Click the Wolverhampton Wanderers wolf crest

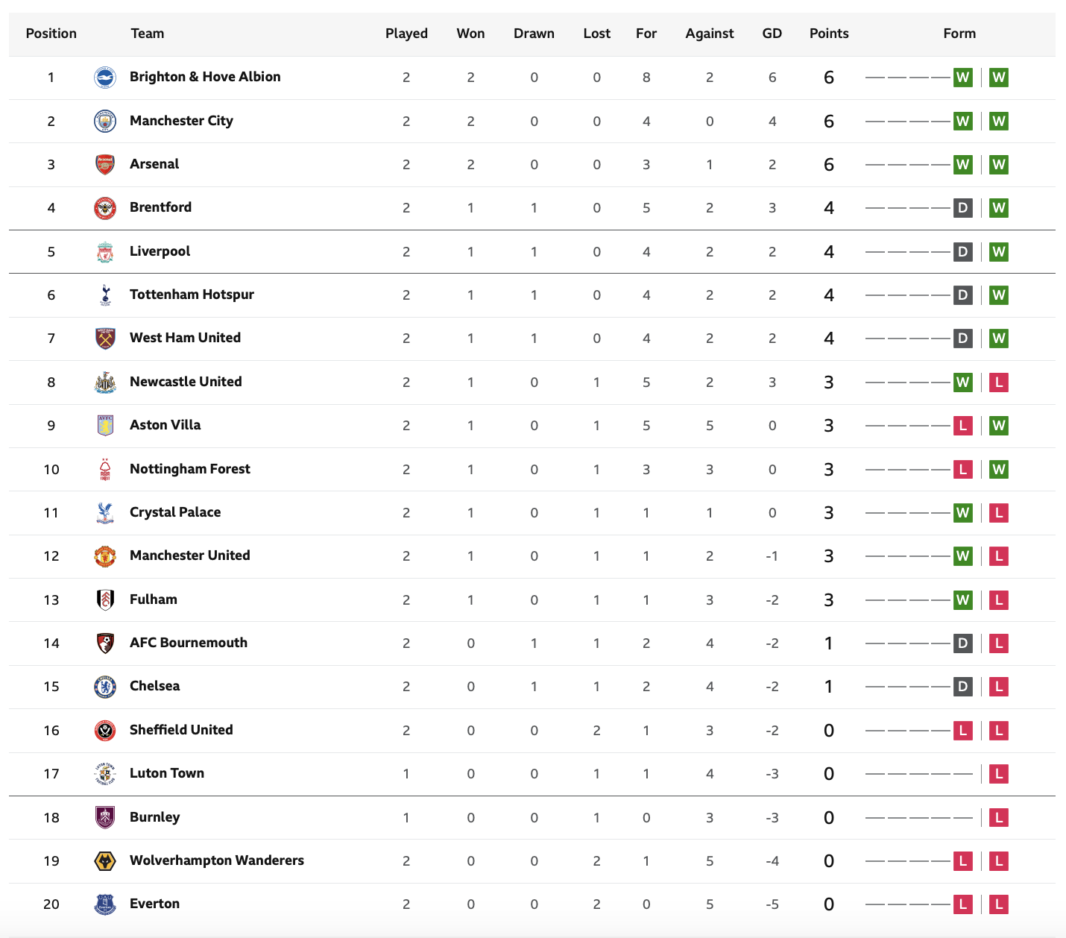[105, 861]
